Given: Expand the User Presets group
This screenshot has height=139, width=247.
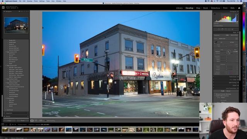Looking at the screenshot, I should pos(6,110).
